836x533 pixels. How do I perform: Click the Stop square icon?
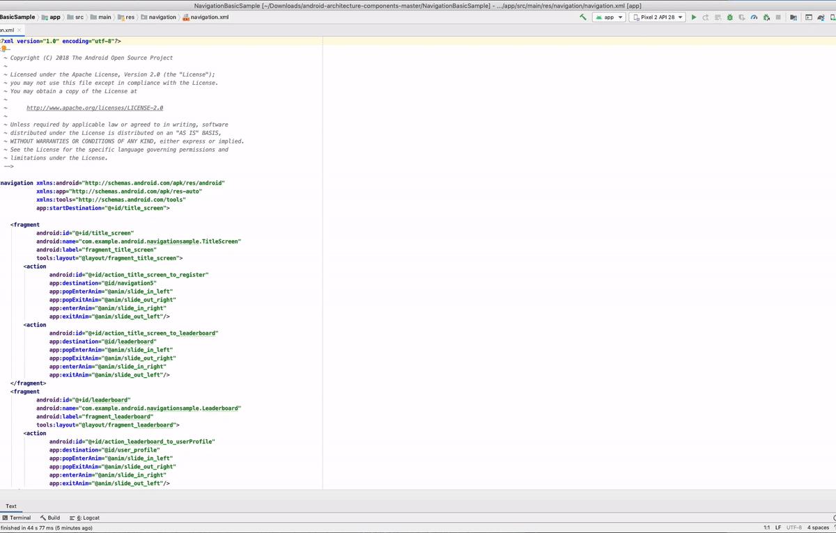tap(778, 17)
